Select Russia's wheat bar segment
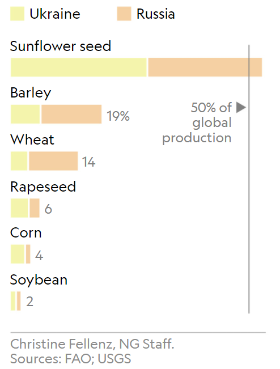The width and height of the screenshot is (280, 369). [x=53, y=161]
